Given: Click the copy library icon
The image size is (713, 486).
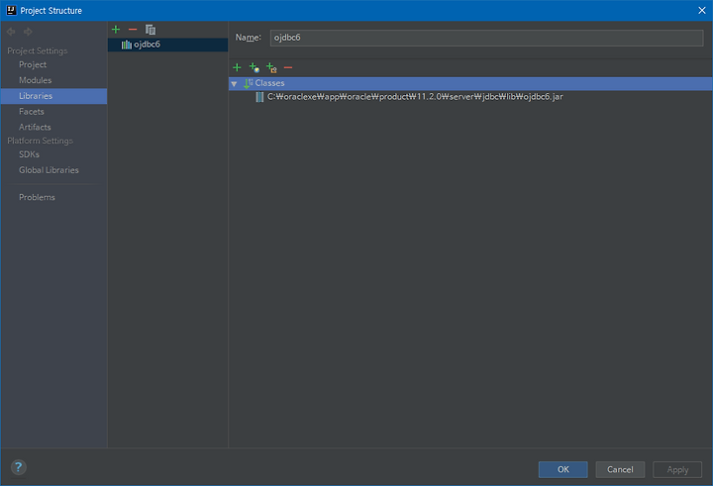Looking at the screenshot, I should (x=151, y=30).
